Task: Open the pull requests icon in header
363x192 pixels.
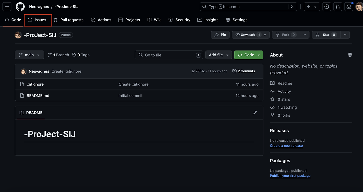Action: click(x=337, y=6)
